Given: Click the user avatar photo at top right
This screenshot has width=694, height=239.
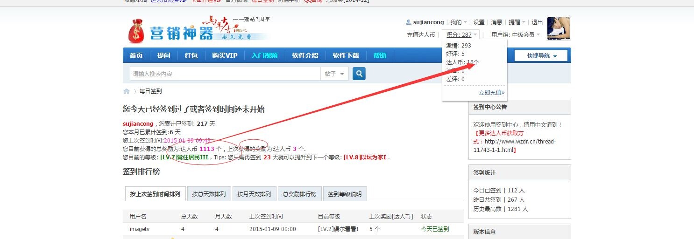Looking at the screenshot, I should (x=559, y=29).
